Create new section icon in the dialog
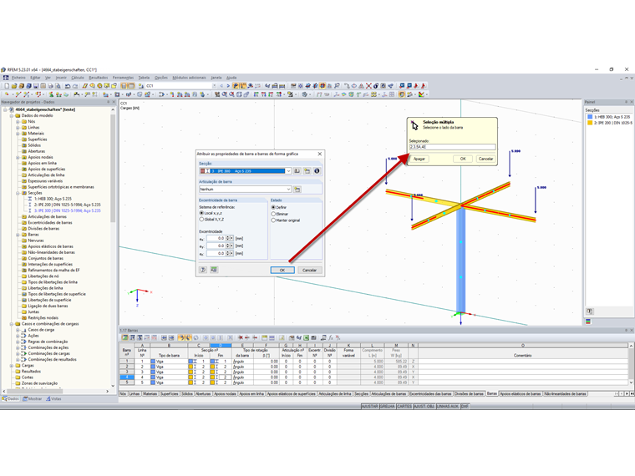 [x=307, y=171]
